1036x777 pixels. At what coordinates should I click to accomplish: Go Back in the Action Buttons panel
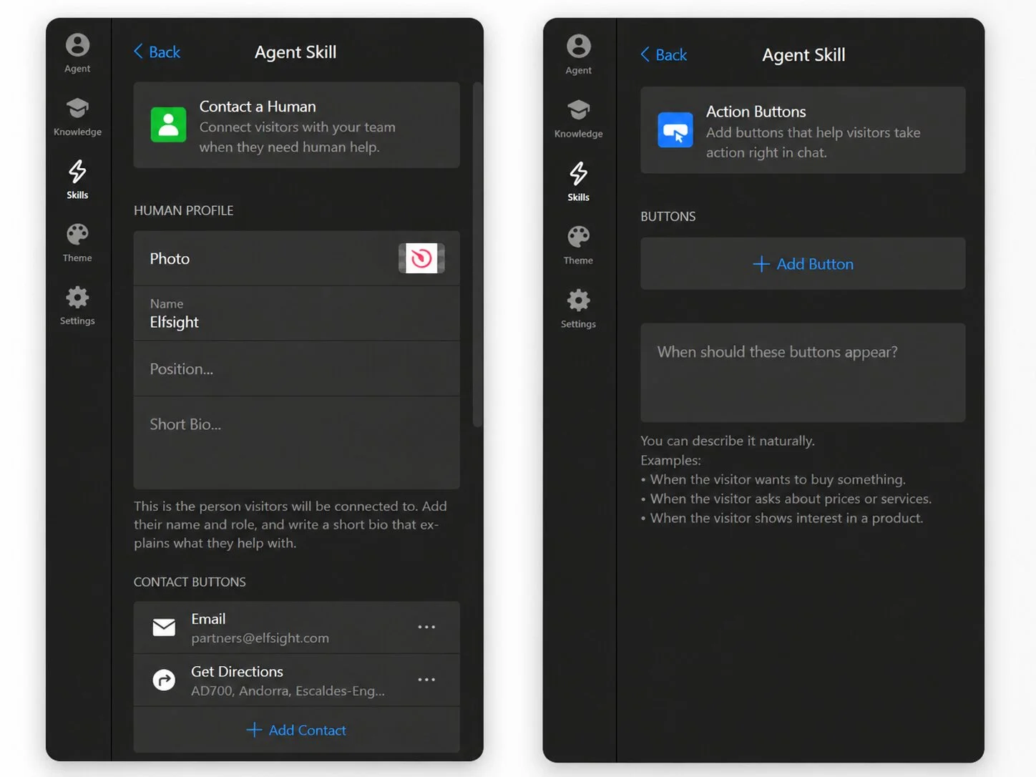(663, 54)
